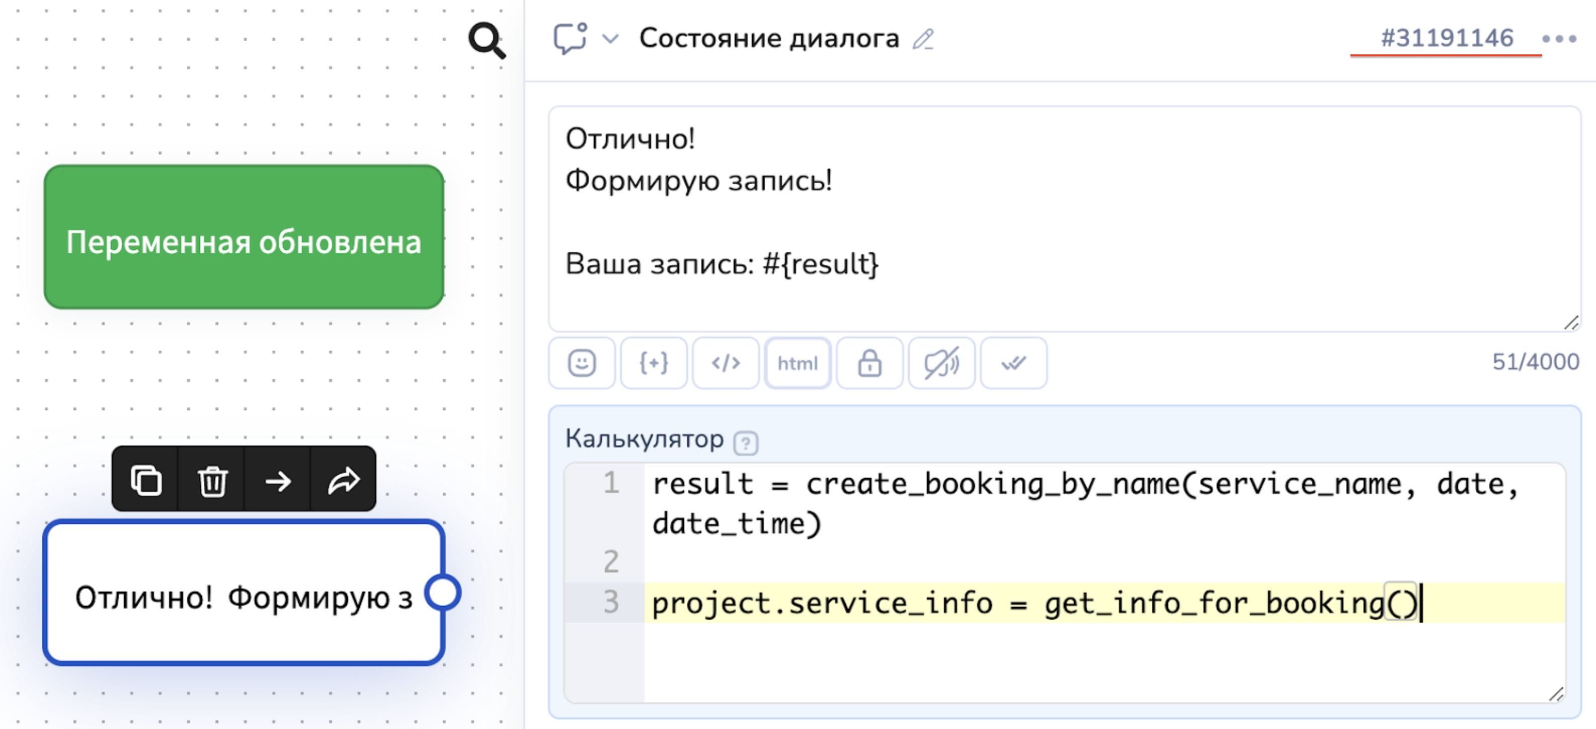Click the duplicate block icon

tap(146, 480)
